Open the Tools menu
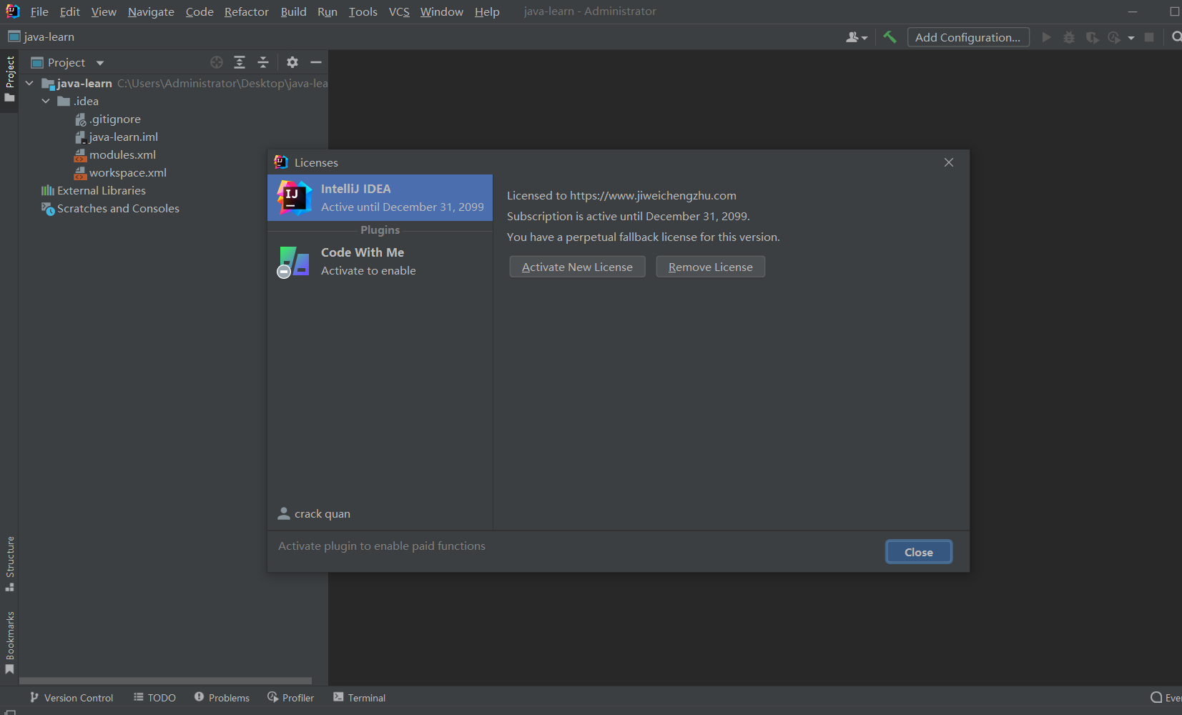This screenshot has height=715, width=1182. click(x=363, y=11)
